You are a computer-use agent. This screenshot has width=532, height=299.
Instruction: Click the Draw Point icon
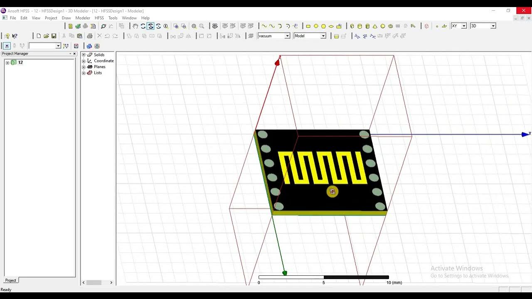coord(437,26)
